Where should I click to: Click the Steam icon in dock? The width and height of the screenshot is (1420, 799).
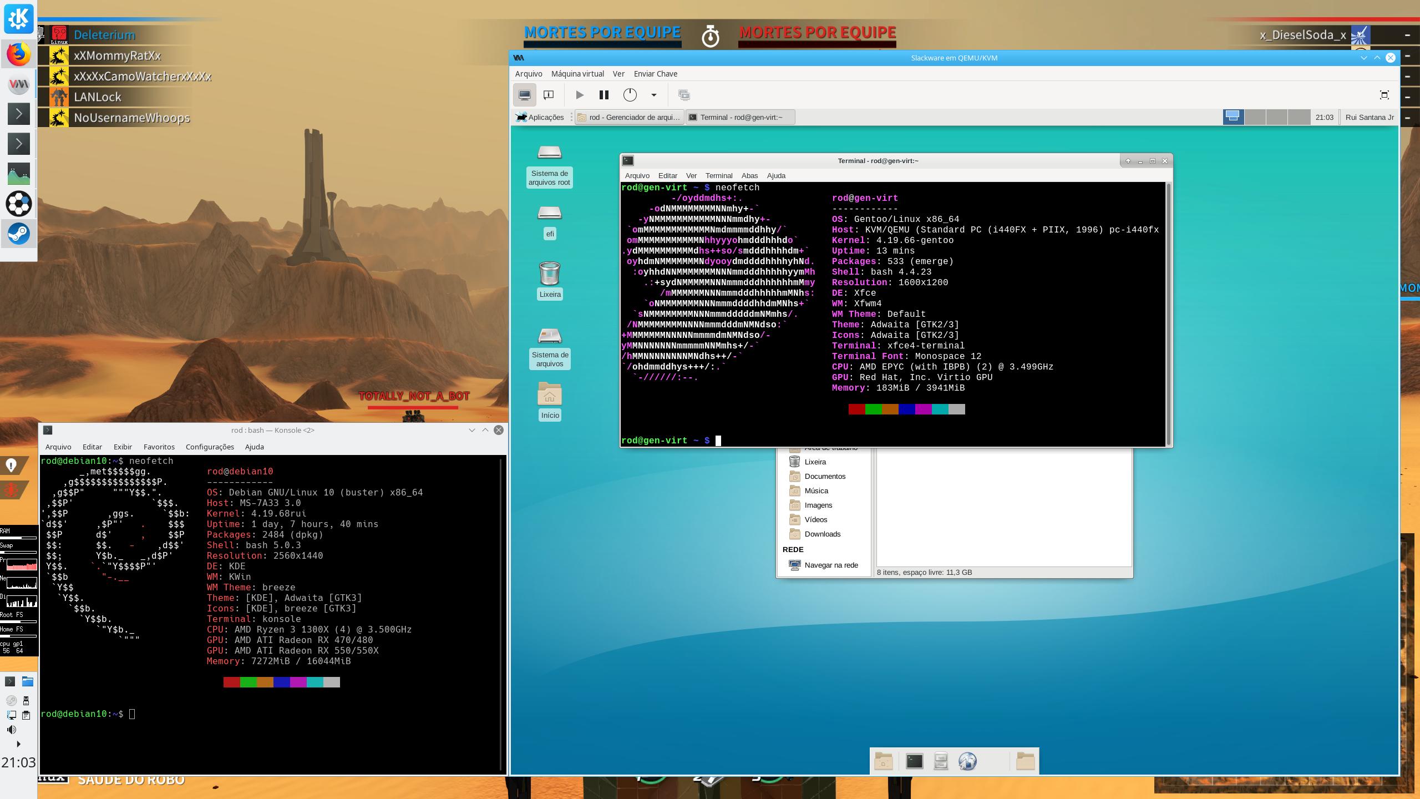[x=18, y=234]
